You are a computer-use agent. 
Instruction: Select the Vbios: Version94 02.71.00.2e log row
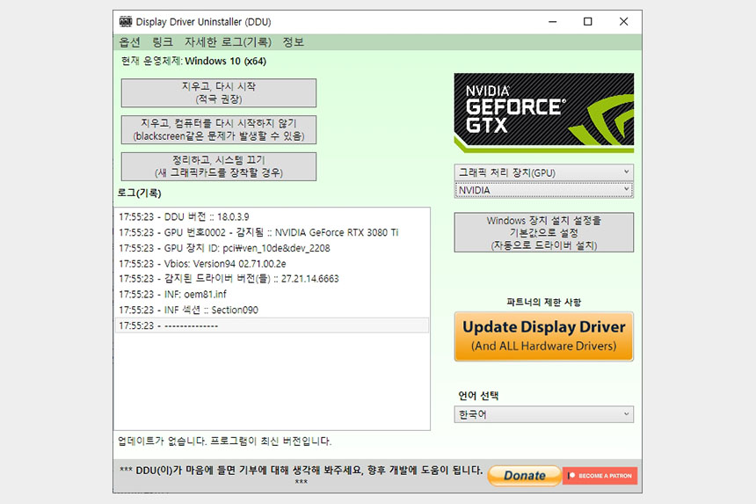pyautogui.click(x=272, y=263)
